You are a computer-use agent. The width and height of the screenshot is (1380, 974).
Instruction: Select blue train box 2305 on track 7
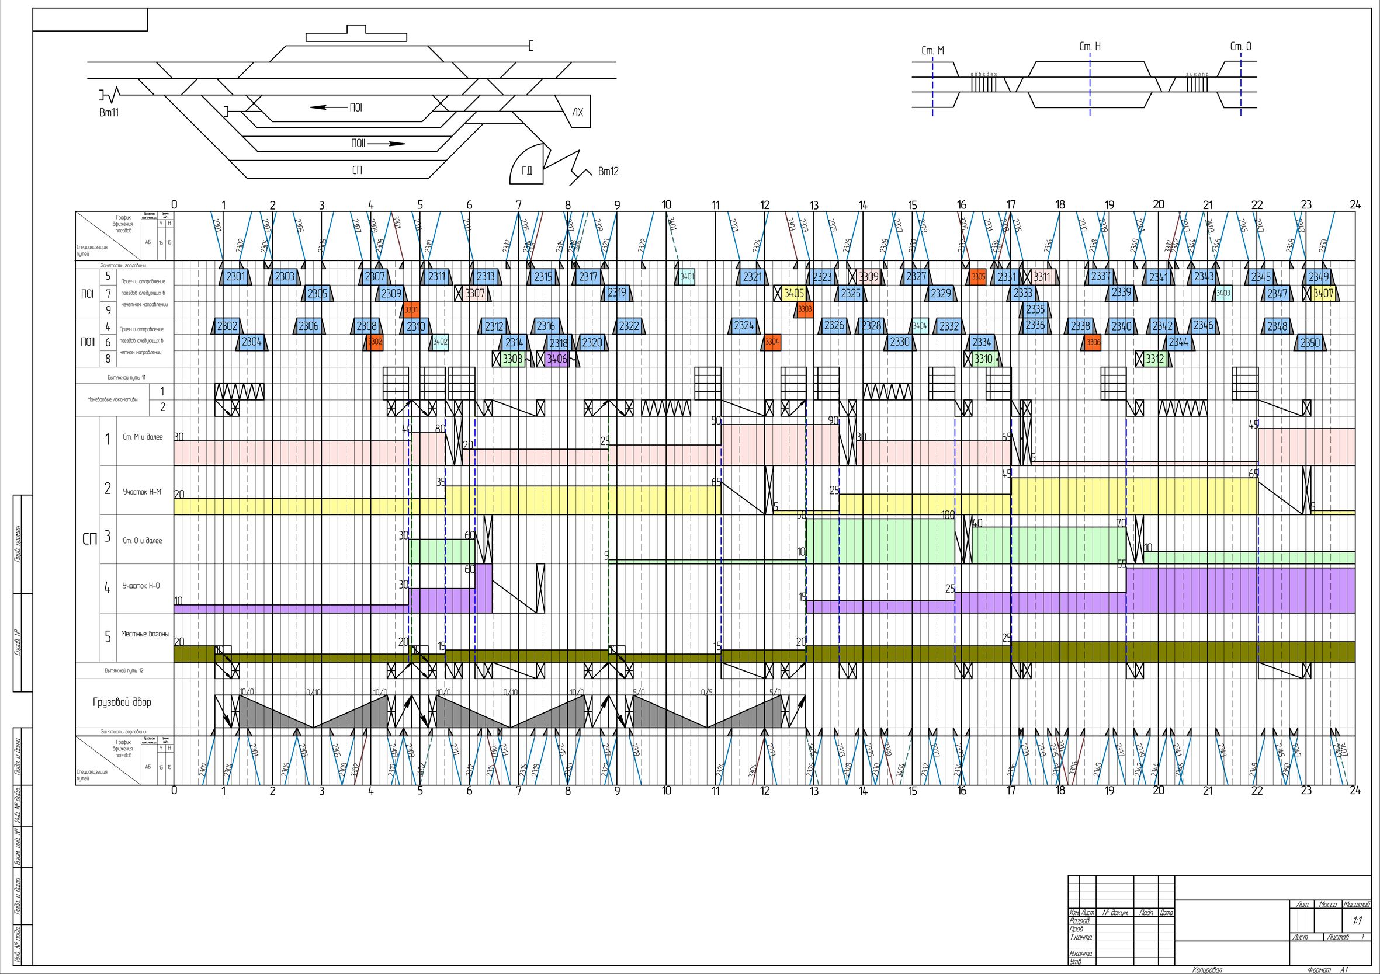click(x=317, y=294)
